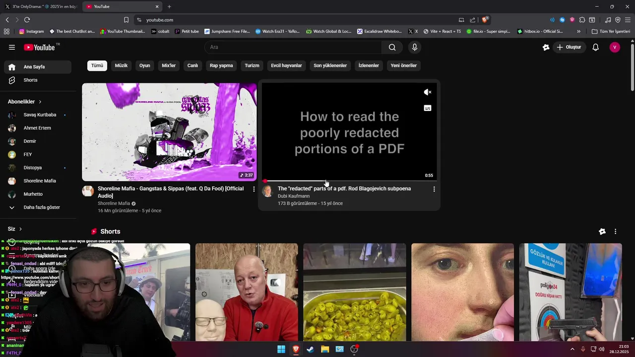The image size is (635, 357).
Task: Click the Ara search input field
Action: (x=293, y=47)
